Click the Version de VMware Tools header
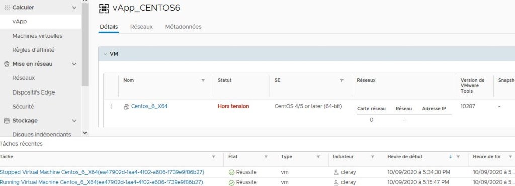The width and height of the screenshot is (515, 186). pyautogui.click(x=472, y=86)
